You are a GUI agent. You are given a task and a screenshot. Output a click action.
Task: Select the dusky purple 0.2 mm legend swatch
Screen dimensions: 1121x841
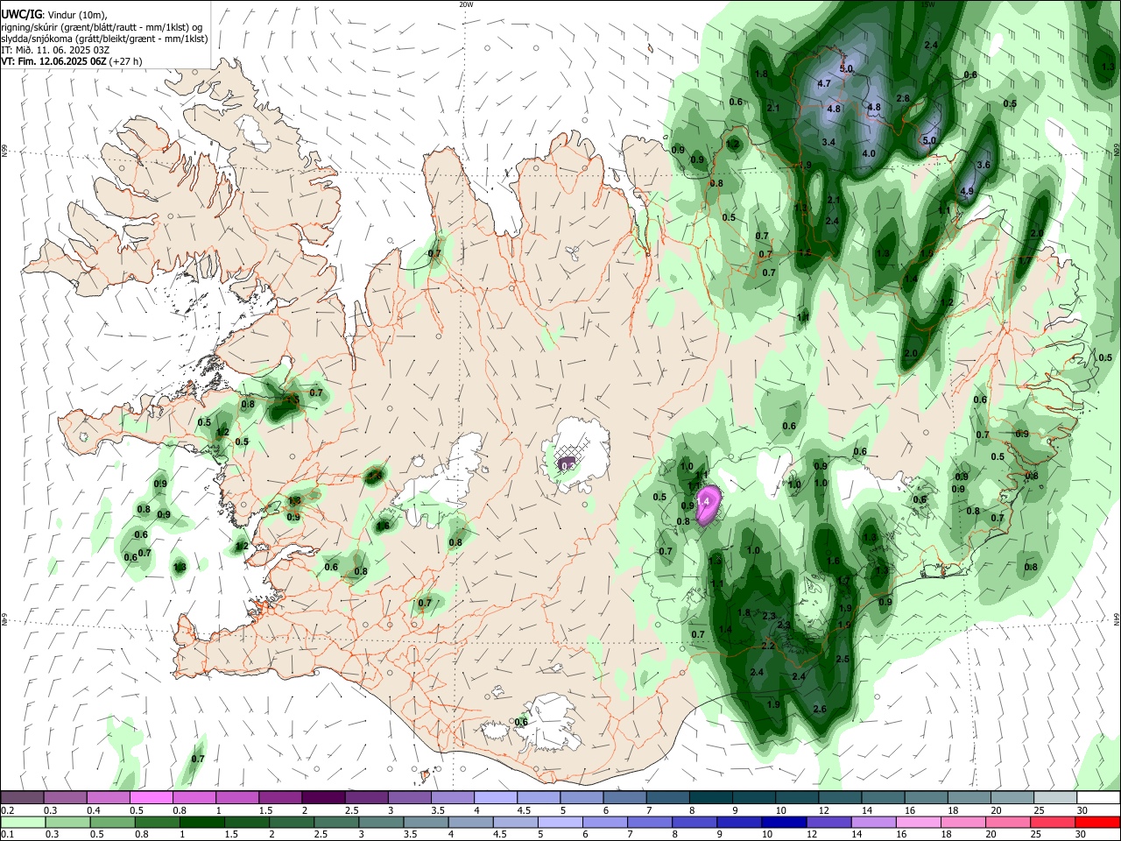coord(22,797)
